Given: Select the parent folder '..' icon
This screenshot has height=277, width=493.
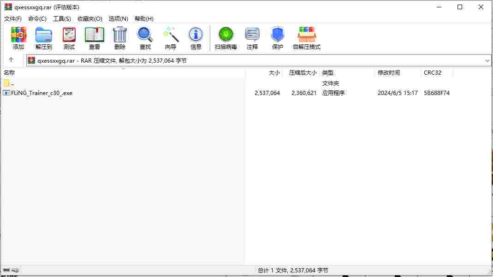Looking at the screenshot, I should (x=6, y=83).
